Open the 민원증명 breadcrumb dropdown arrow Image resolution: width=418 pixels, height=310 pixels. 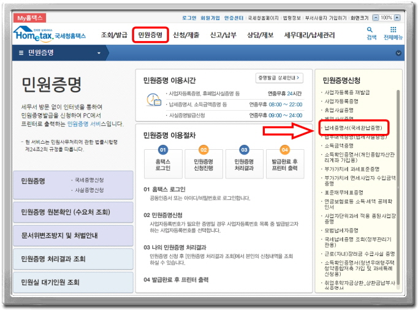click(99, 53)
